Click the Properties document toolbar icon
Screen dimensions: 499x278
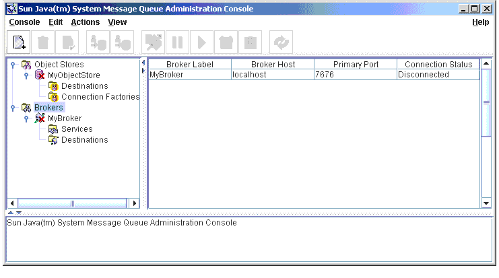coord(67,42)
